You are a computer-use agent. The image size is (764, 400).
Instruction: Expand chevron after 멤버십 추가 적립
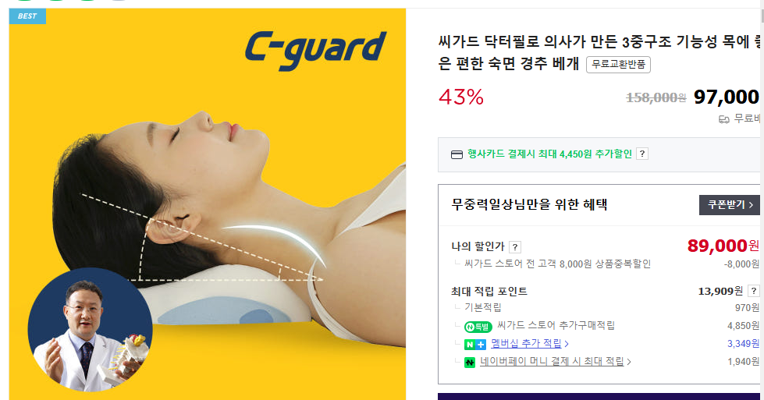click(x=567, y=344)
